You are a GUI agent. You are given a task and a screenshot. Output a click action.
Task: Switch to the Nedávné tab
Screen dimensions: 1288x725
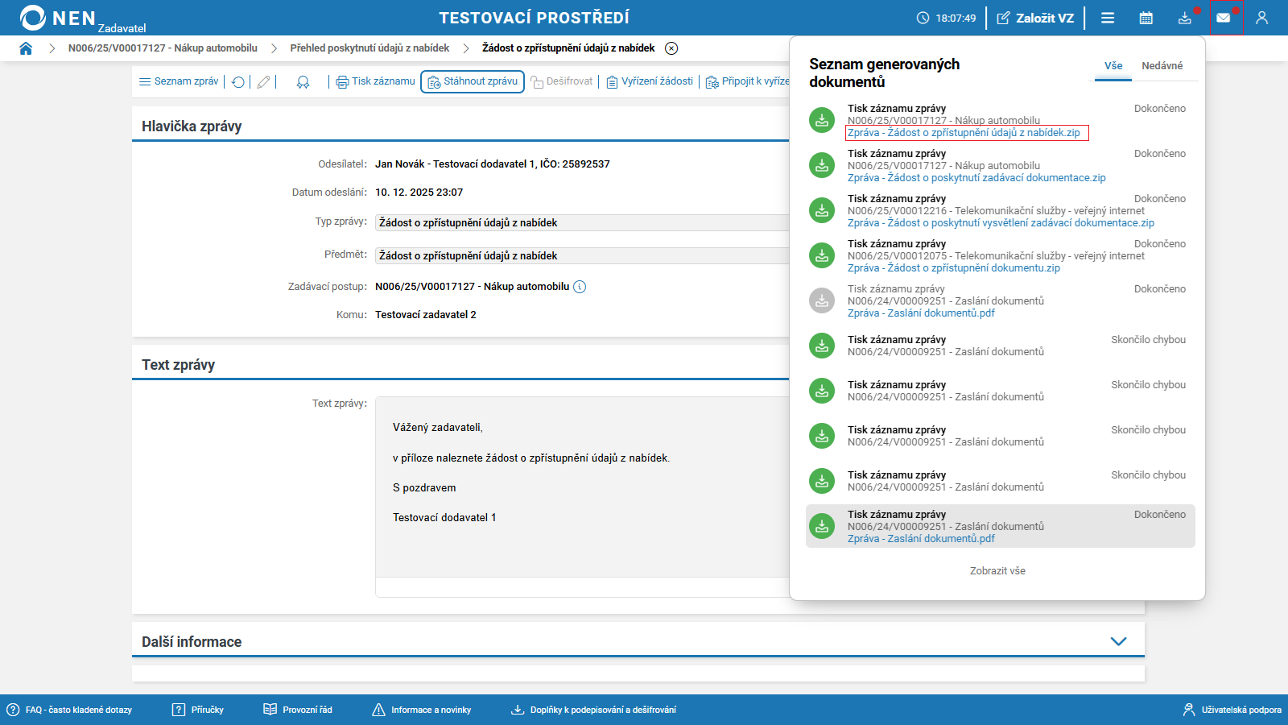tap(1162, 66)
